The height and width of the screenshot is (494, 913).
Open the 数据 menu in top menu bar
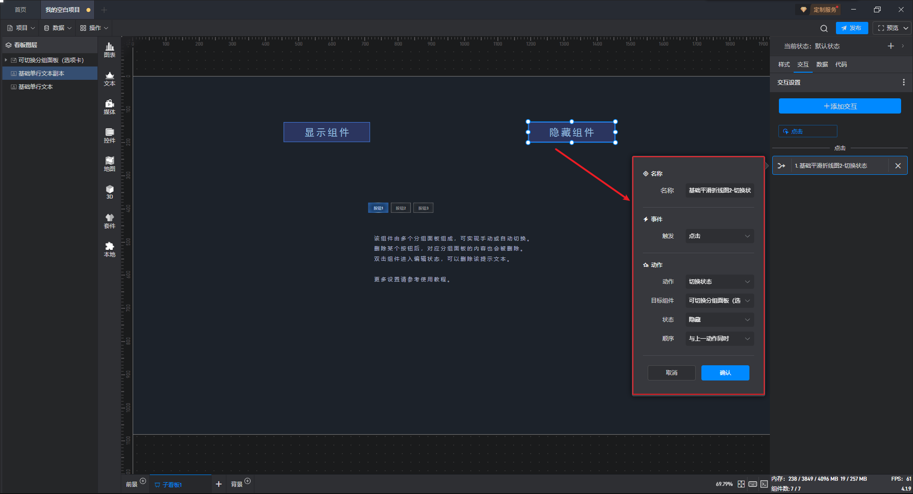pyautogui.click(x=58, y=28)
